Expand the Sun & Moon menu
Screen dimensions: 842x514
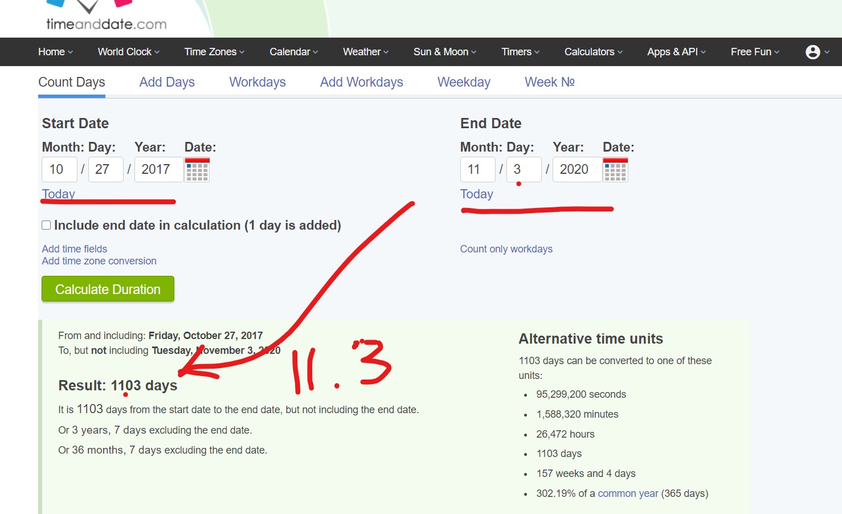445,52
